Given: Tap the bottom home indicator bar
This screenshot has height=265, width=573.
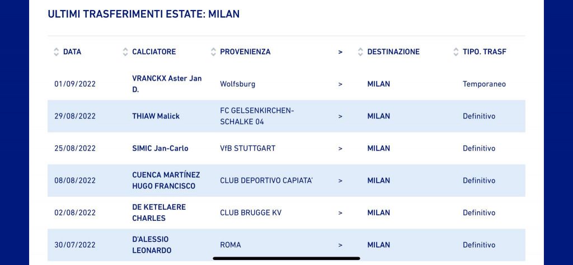Looking at the screenshot, I should coord(286,258).
